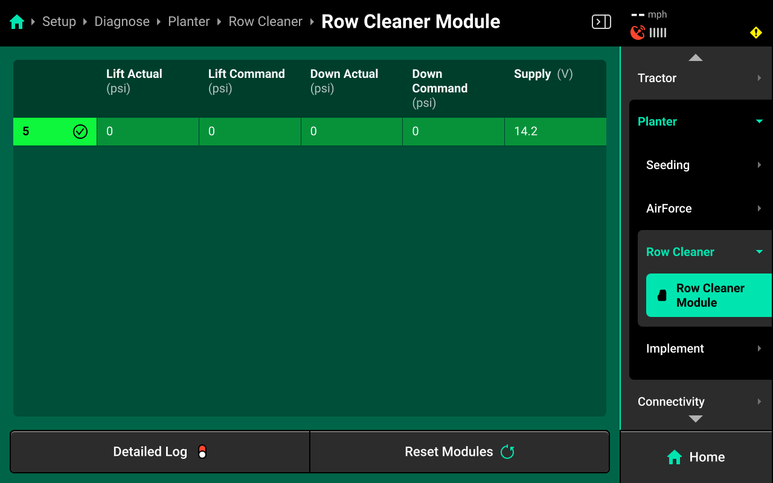Screen dimensions: 773x483
Task: Select the Supply voltage 14.2 cell
Action: 555,132
